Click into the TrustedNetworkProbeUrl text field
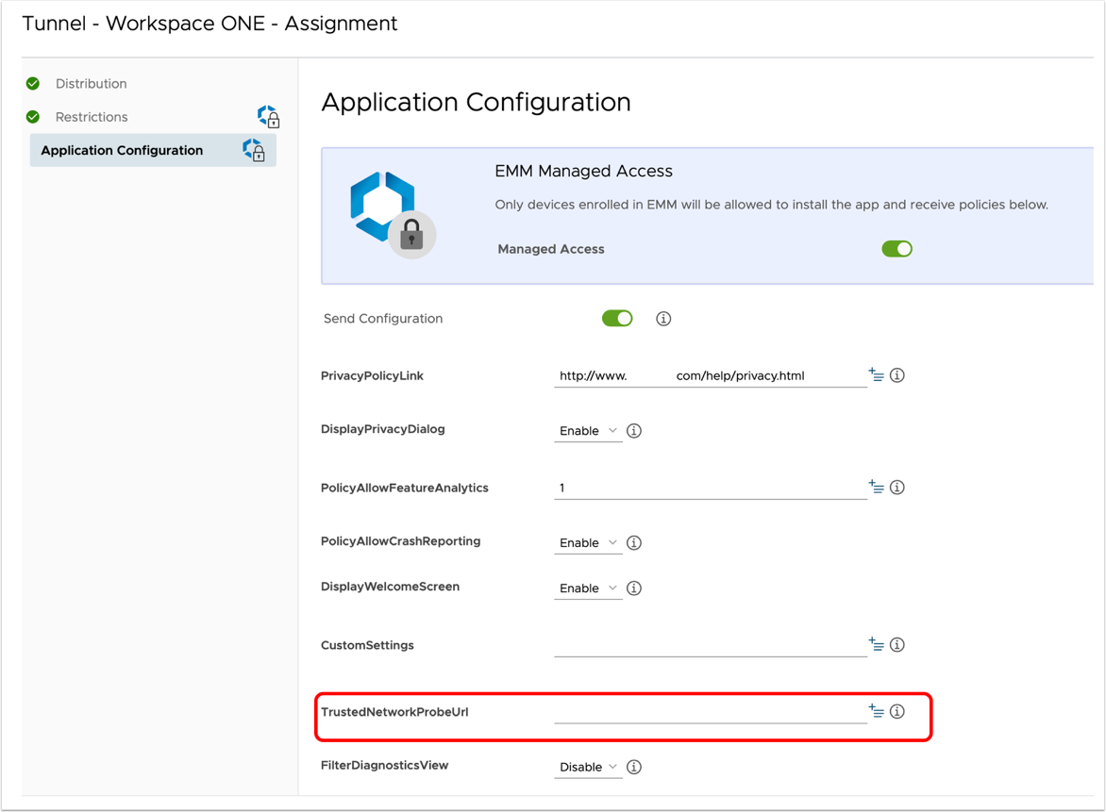Viewport: 1106px width, 812px height. click(x=710, y=712)
